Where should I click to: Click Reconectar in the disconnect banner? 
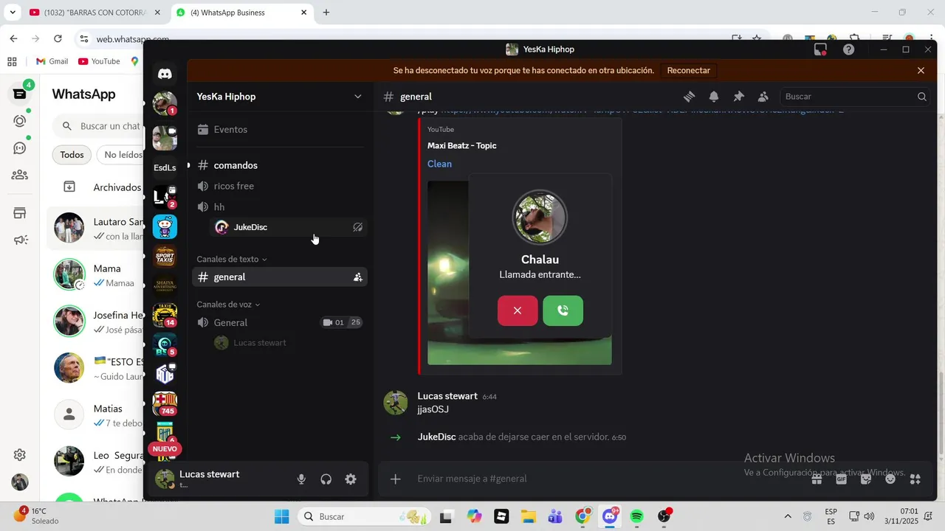(688, 71)
